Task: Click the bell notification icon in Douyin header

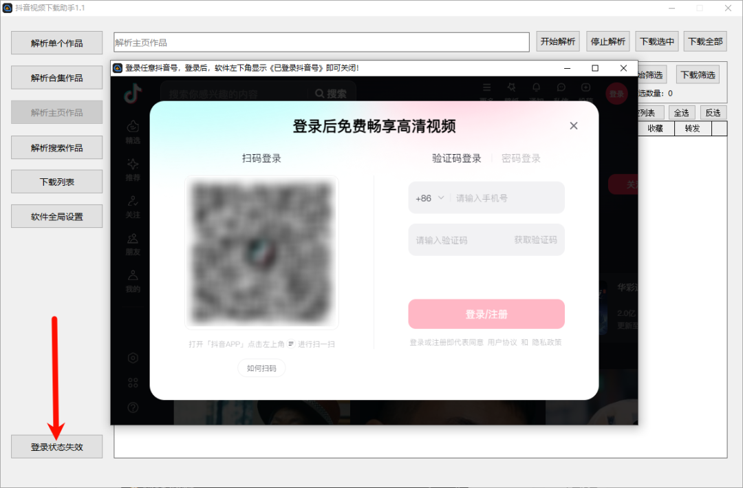Action: click(x=536, y=87)
